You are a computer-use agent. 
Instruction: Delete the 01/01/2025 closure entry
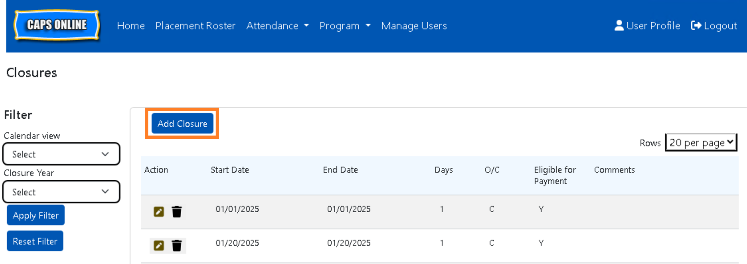177,212
